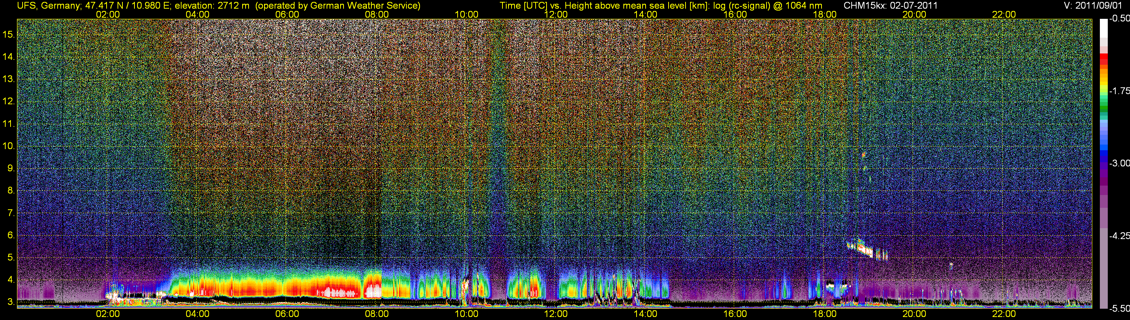1130x320 pixels.
Task: Click the 15 km height axis label
Action: (x=8, y=35)
